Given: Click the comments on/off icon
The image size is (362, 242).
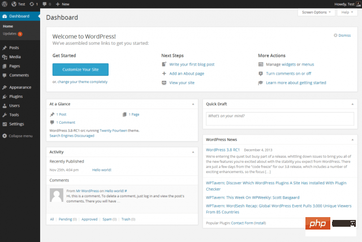Looking at the screenshot, I should pyautogui.click(x=261, y=74).
